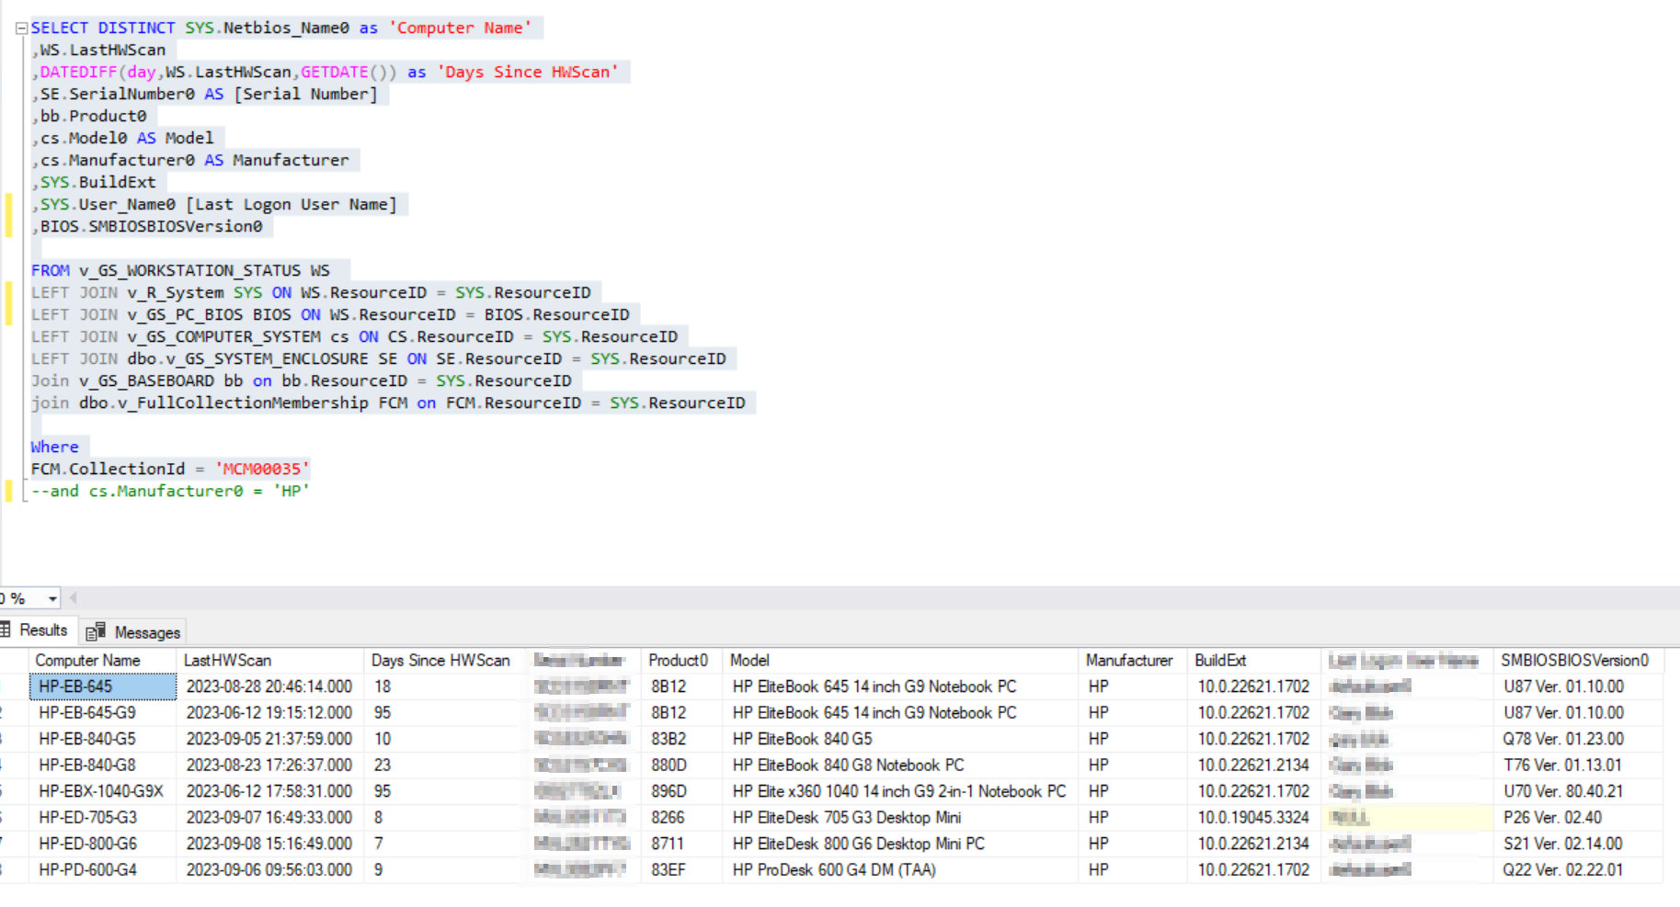Click the HP EliteDesk 705 G3 Desktop Mini cell
Image resolution: width=1680 pixels, height=907 pixels.
click(902, 818)
